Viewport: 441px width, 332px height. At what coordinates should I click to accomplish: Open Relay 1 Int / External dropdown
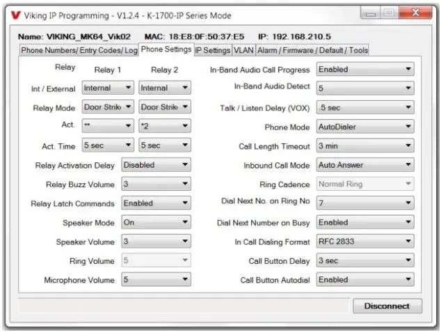108,88
